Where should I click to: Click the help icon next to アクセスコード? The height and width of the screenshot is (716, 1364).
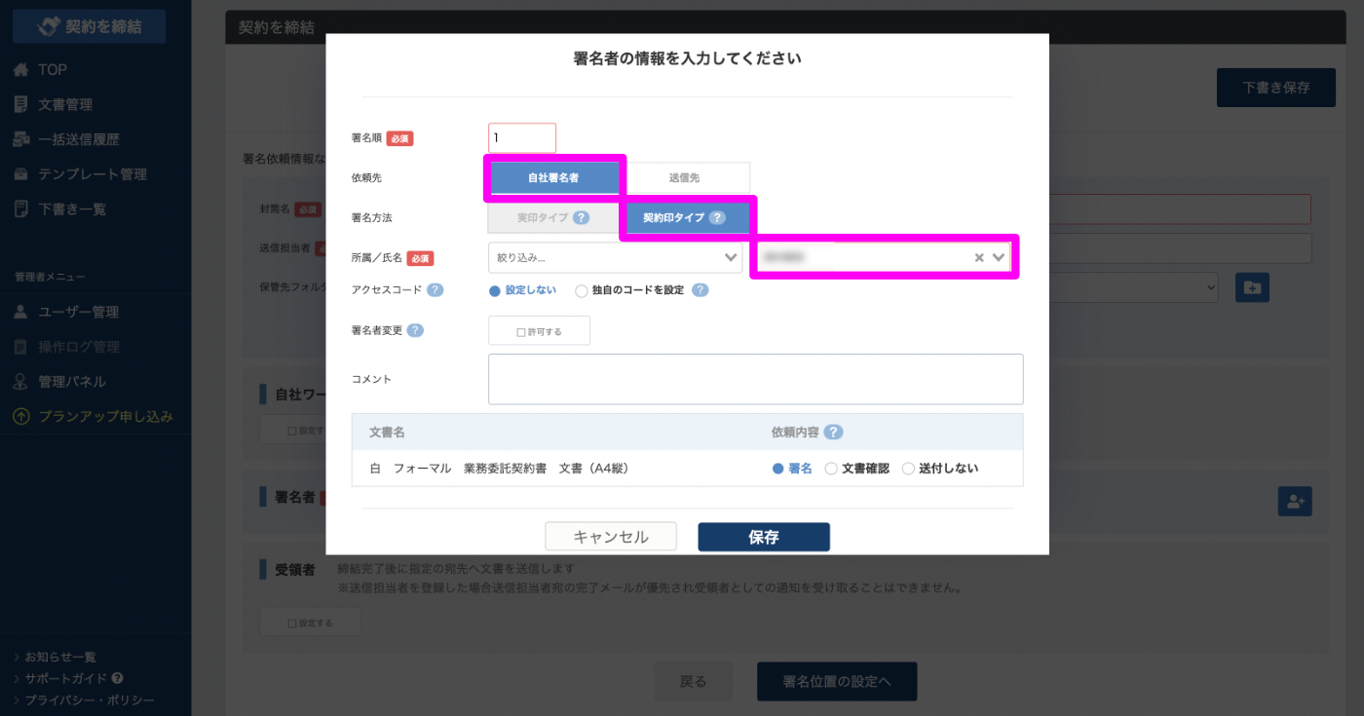click(436, 290)
